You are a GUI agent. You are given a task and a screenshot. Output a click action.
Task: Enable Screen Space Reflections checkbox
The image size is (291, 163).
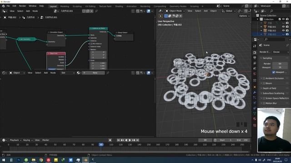tap(264, 98)
